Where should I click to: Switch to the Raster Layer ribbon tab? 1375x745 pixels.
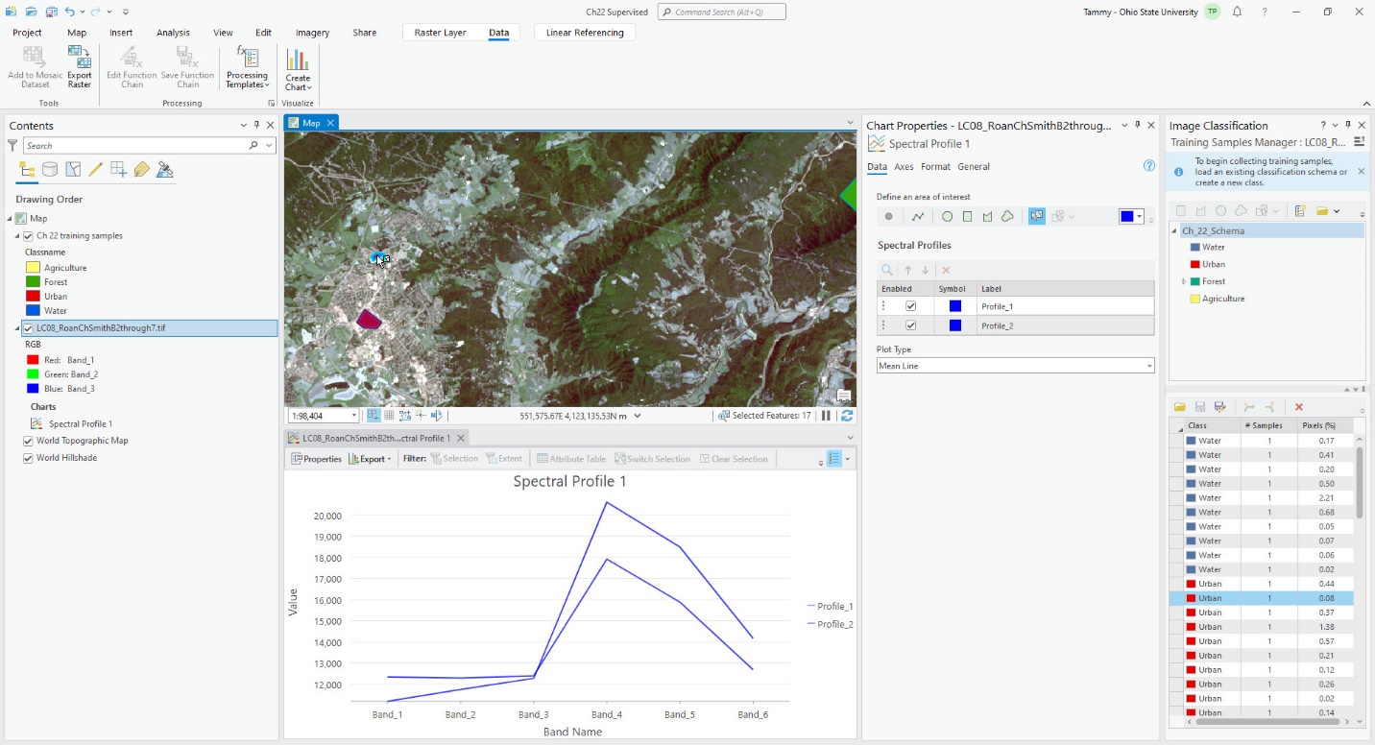pyautogui.click(x=440, y=33)
